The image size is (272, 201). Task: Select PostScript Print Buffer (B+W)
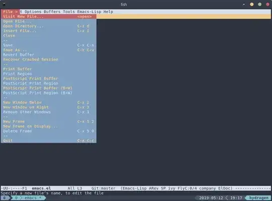click(48, 88)
